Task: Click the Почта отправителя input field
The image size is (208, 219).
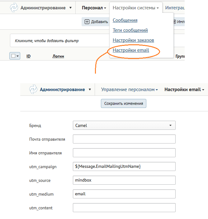Action: [x=124, y=139]
